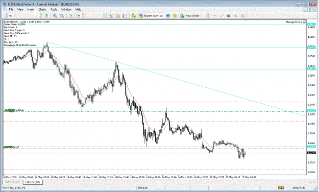Minimize the inner chart window
Viewport: 319px width, 192px height.
point(305,9)
